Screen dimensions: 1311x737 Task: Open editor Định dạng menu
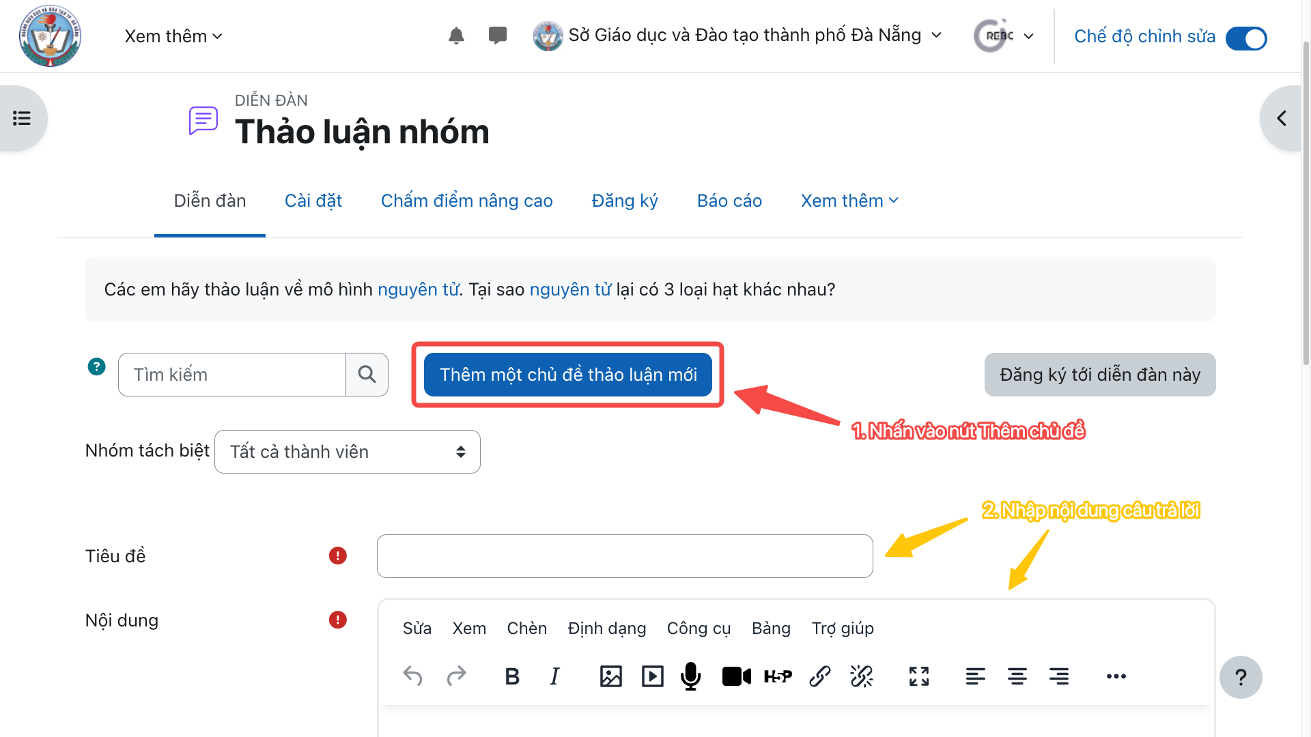(x=607, y=628)
